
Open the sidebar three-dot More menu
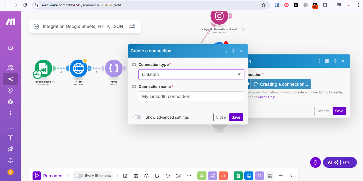pyautogui.click(x=10, y=113)
